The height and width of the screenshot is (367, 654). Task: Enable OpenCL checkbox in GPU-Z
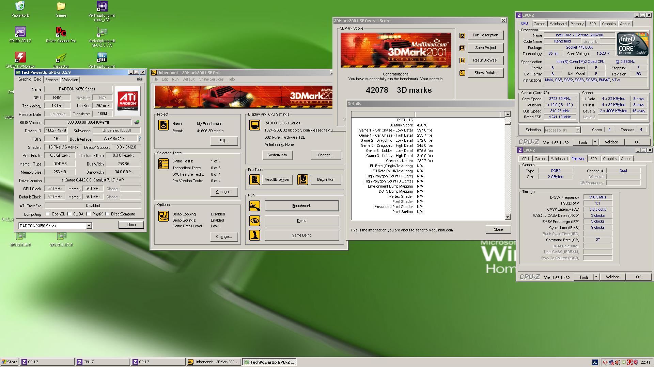(x=48, y=214)
